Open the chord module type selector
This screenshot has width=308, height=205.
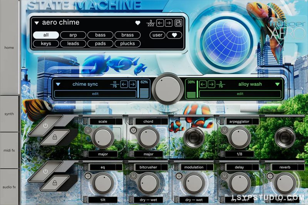152,122
